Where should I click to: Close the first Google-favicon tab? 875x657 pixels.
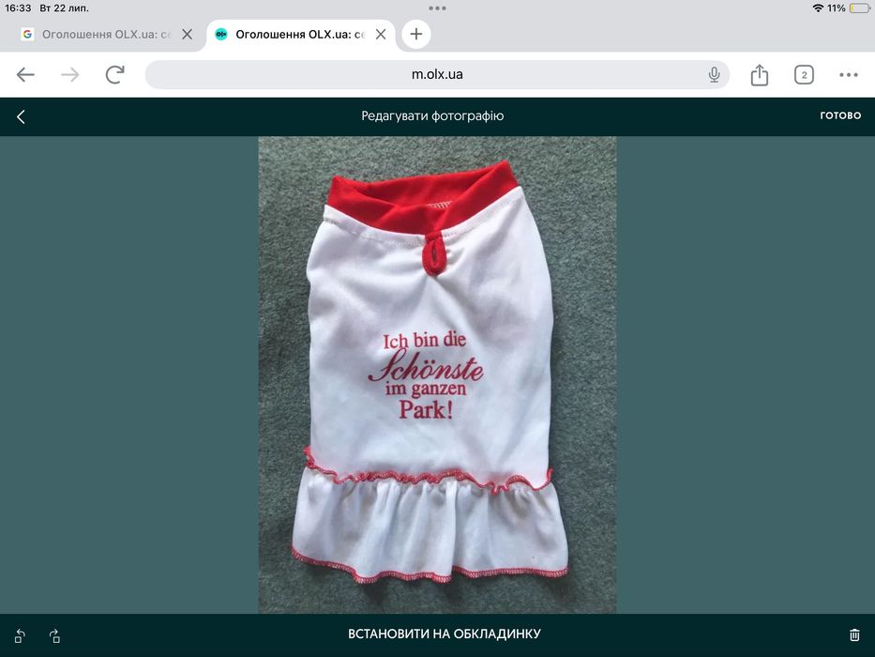click(x=188, y=34)
